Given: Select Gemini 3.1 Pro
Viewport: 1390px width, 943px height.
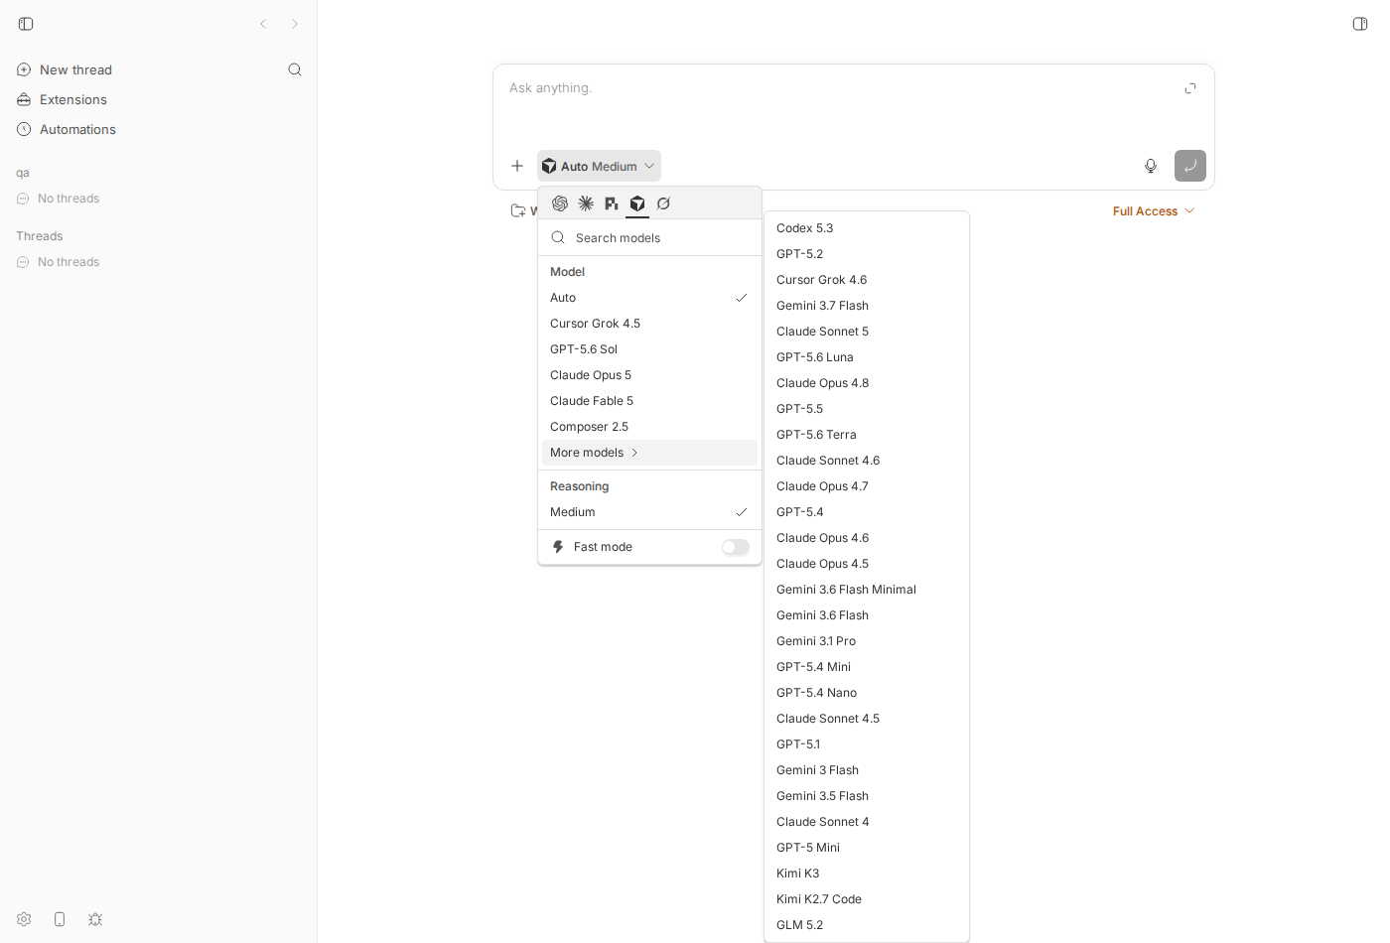Looking at the screenshot, I should (x=867, y=641).
